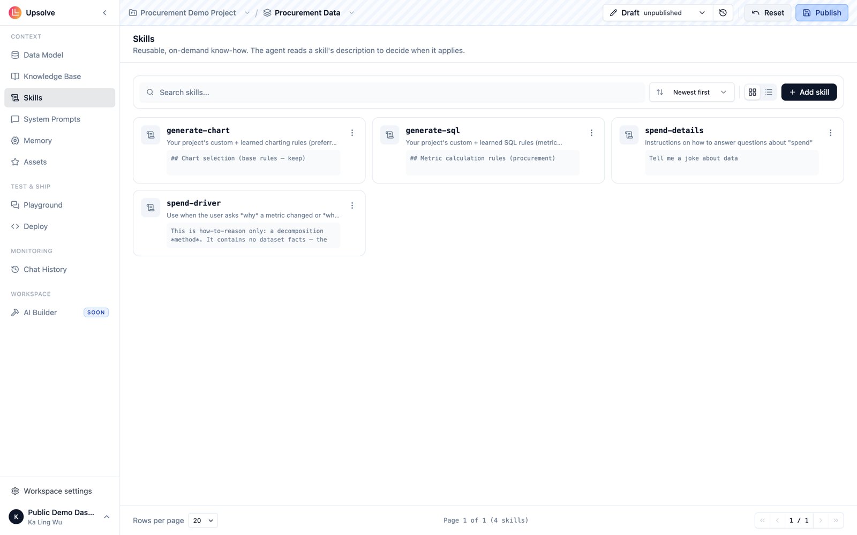Screen dimensions: 857x535
Task: Open the Newest first sort dropdown
Action: (x=691, y=93)
